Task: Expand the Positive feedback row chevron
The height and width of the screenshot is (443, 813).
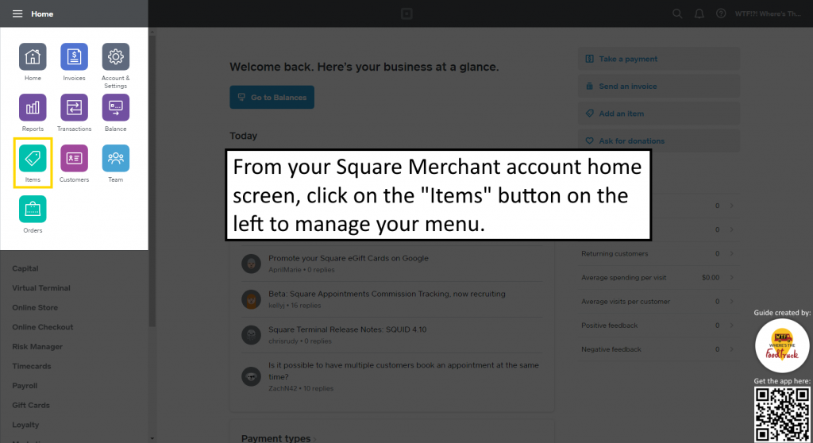Action: pyautogui.click(x=731, y=326)
